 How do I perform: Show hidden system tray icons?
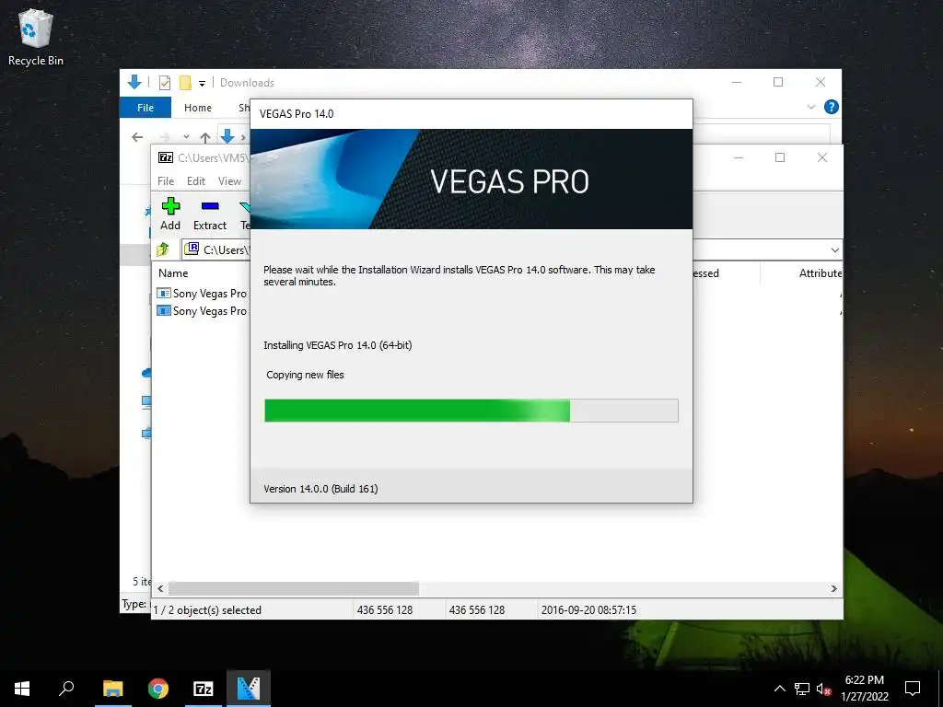click(x=779, y=689)
